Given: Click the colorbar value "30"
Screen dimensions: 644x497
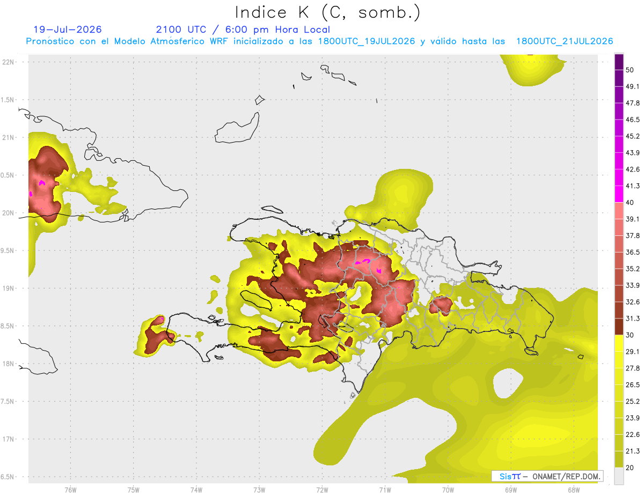Looking at the screenshot, I should tap(630, 335).
